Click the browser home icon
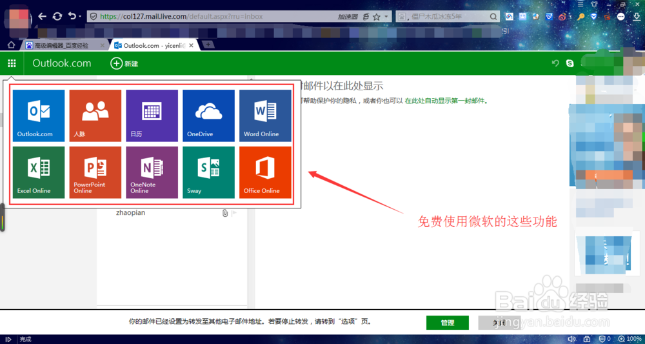 click(12, 45)
